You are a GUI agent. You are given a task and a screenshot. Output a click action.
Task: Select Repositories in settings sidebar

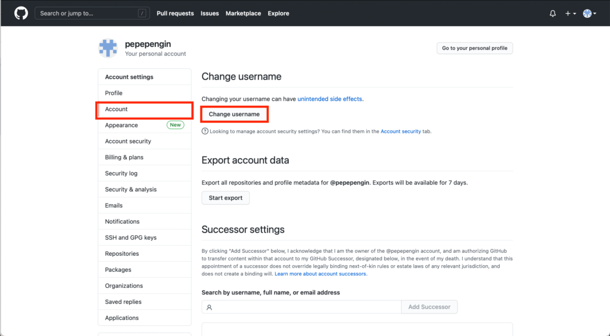pos(145,254)
